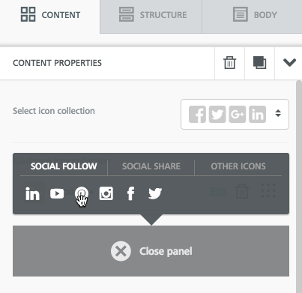
Task: Click the X icon in Close panel
Action: point(121,251)
